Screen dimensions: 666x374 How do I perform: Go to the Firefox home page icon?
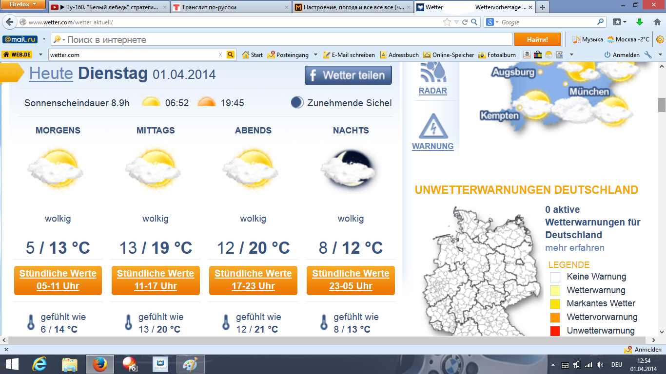(654, 22)
